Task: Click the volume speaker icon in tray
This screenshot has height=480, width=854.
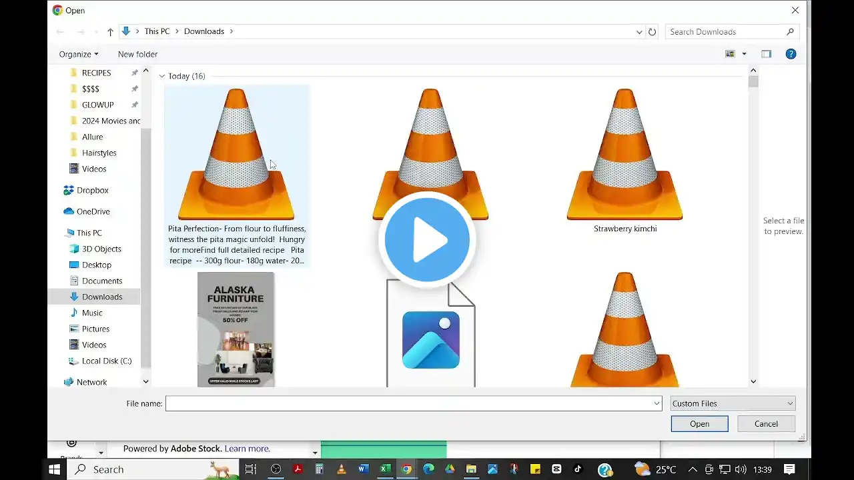Action: (741, 469)
